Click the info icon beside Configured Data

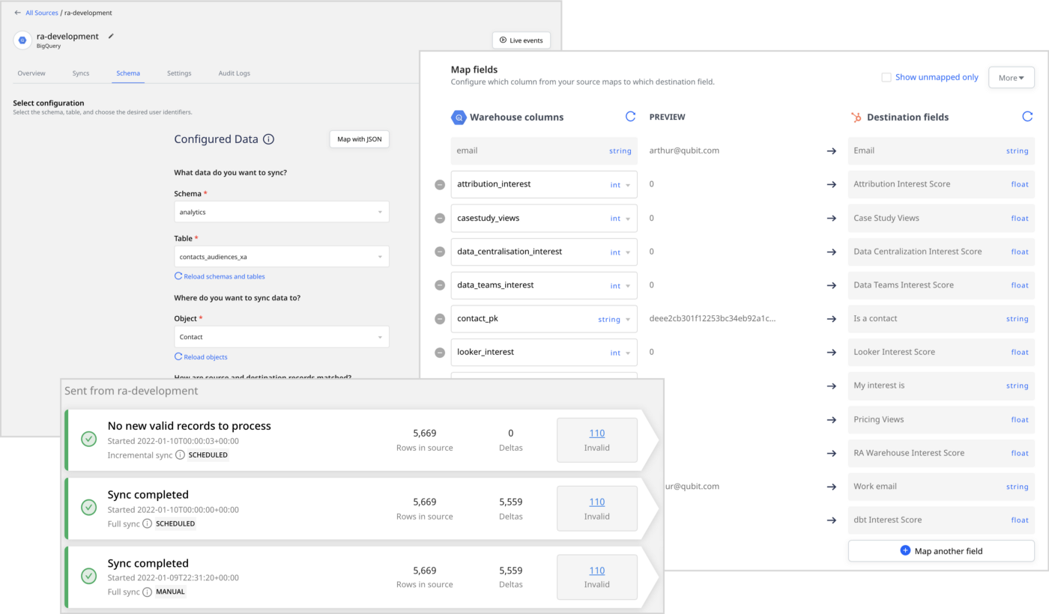(269, 139)
